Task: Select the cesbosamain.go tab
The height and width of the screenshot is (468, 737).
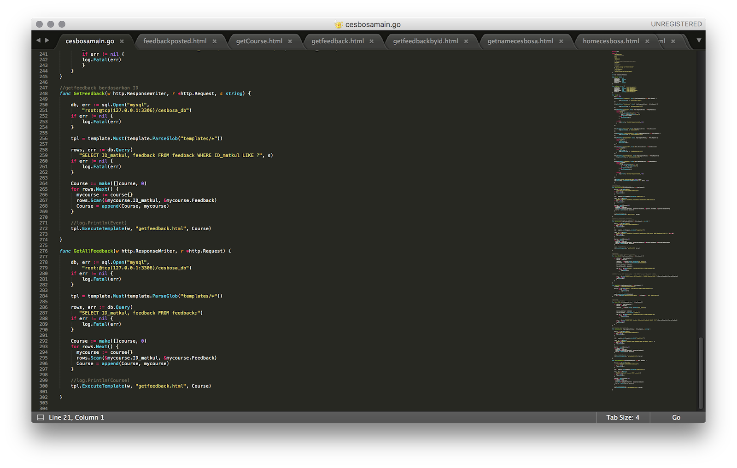Action: coord(90,41)
